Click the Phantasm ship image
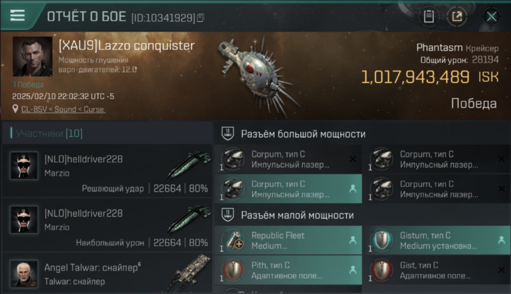Viewport: 511px width, 294px height. click(257, 73)
